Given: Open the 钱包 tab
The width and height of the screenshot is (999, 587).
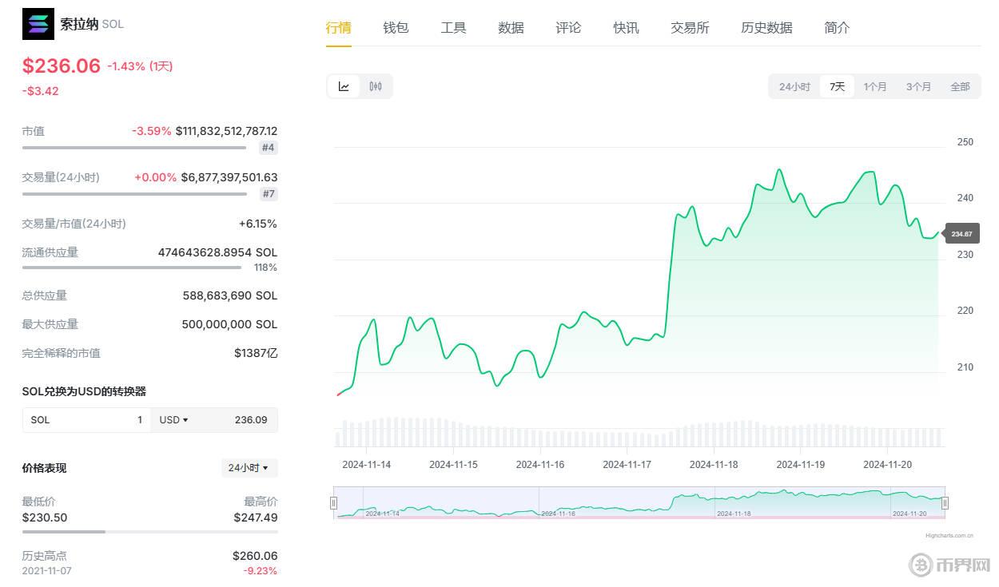Looking at the screenshot, I should click(x=396, y=28).
